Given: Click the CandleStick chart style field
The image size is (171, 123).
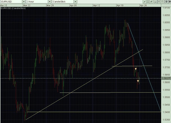Looking at the screenshot, I should pyautogui.click(x=63, y=2).
